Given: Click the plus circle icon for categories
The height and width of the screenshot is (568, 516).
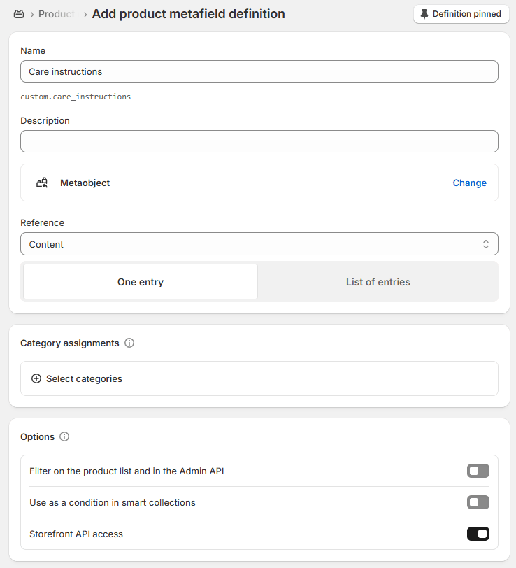Looking at the screenshot, I should click(x=36, y=378).
